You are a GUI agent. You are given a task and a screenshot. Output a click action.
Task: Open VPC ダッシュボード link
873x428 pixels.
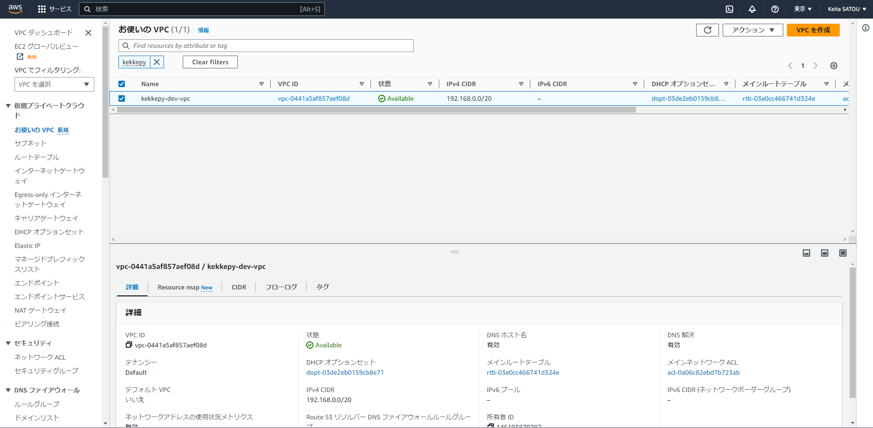click(x=43, y=33)
